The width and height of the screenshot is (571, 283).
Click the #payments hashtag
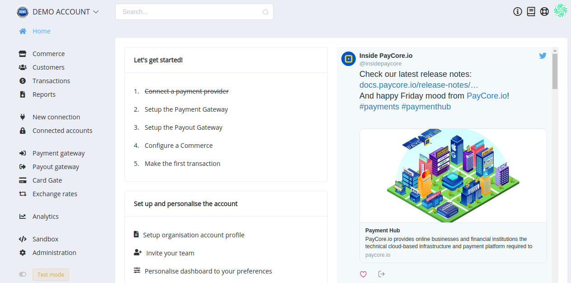(379, 107)
